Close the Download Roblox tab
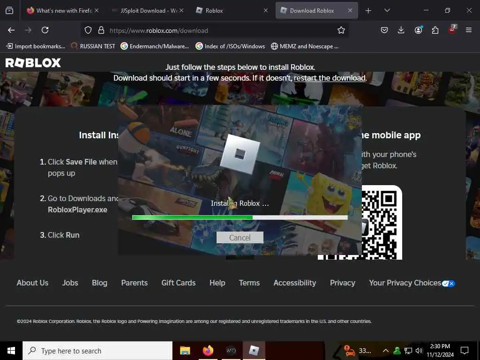480x360 pixels. click(x=350, y=10)
